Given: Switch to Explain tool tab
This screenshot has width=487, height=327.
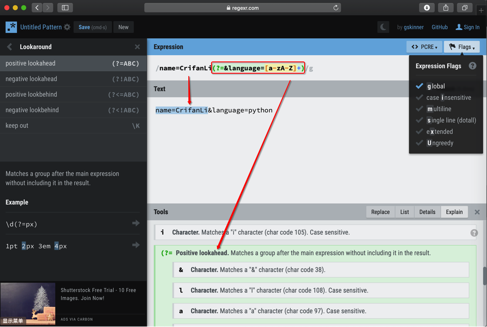Looking at the screenshot, I should (455, 212).
